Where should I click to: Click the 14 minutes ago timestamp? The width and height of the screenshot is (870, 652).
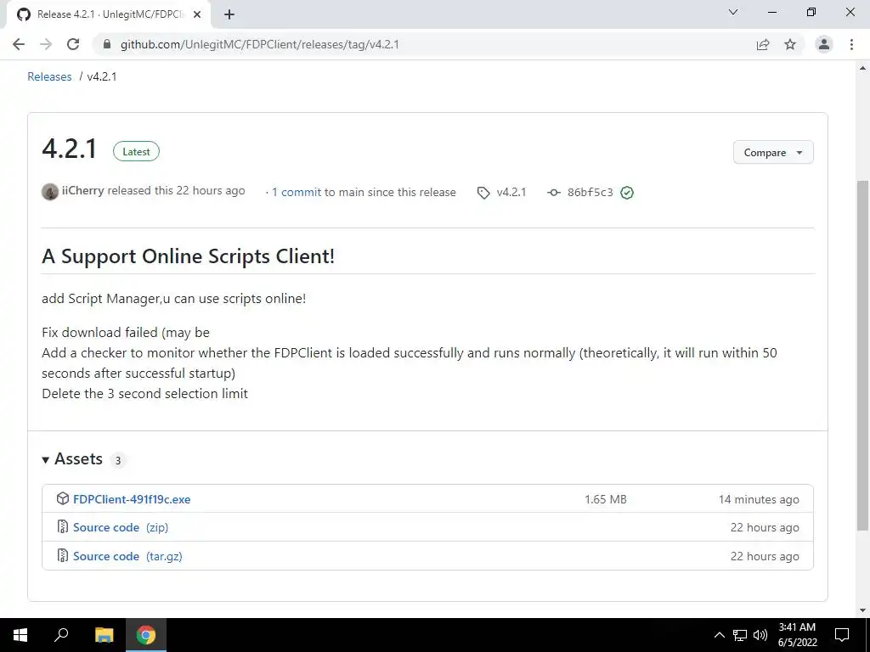coord(759,499)
